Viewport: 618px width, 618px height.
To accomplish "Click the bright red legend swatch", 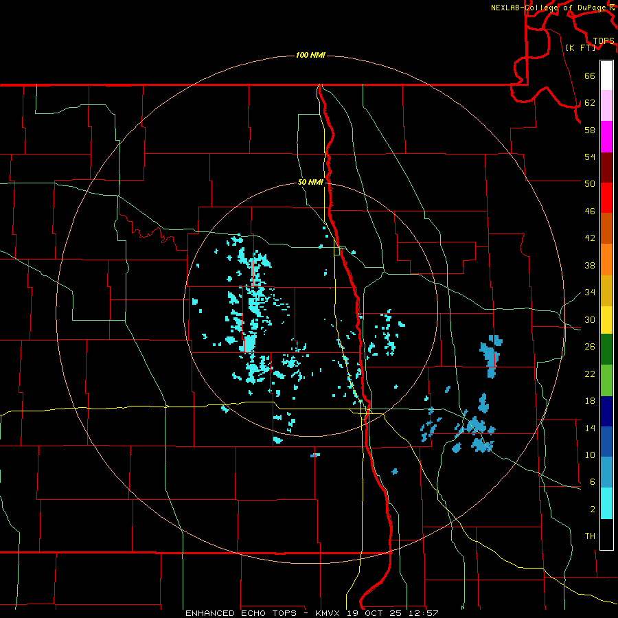I will 606,198.
